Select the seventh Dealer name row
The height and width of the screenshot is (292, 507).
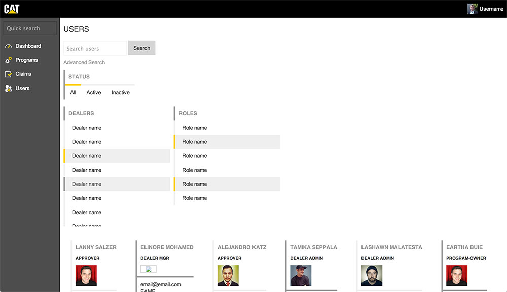click(x=117, y=213)
